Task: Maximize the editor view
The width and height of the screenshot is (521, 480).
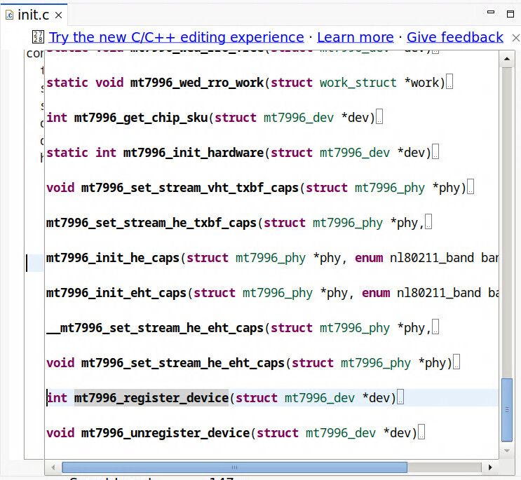Action: coord(510,13)
